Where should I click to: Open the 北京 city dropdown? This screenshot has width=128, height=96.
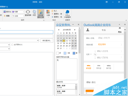(x=89, y=54)
